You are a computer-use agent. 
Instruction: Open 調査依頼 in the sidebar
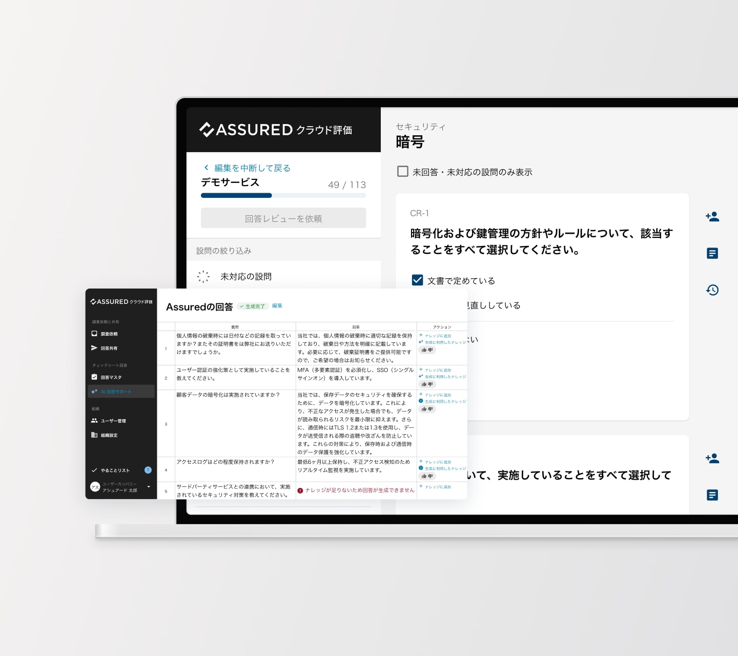pos(109,334)
